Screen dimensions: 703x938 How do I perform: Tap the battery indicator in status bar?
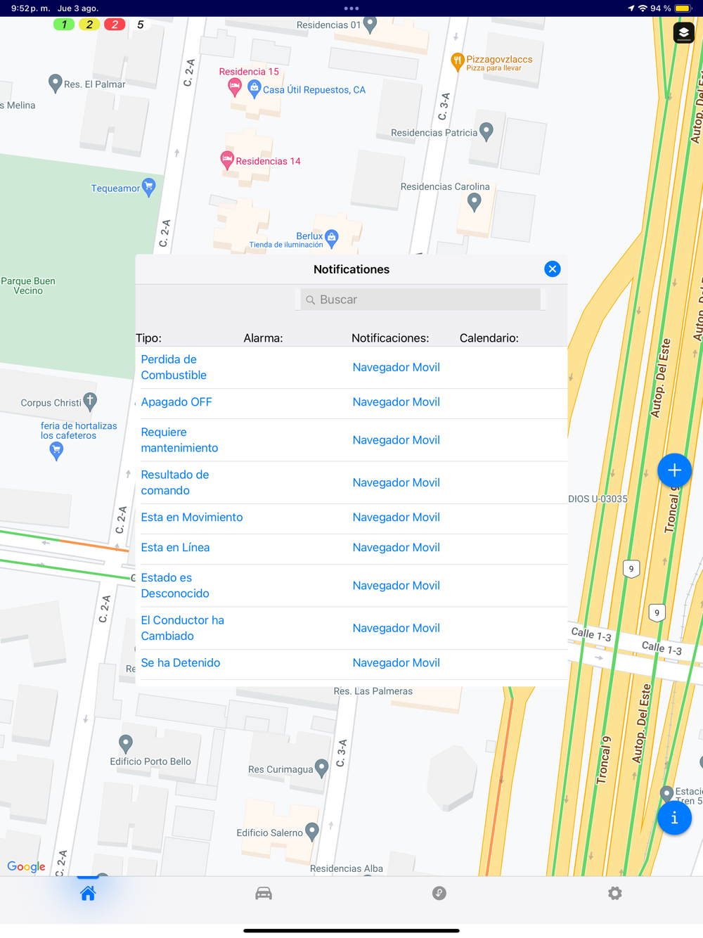683,8
